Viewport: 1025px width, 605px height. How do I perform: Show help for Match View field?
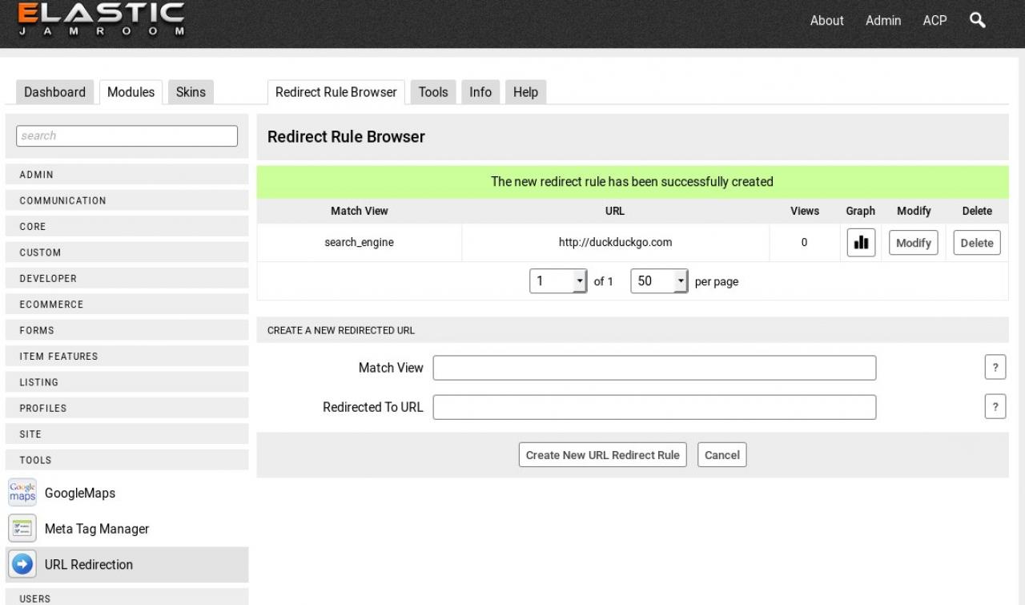coord(995,368)
